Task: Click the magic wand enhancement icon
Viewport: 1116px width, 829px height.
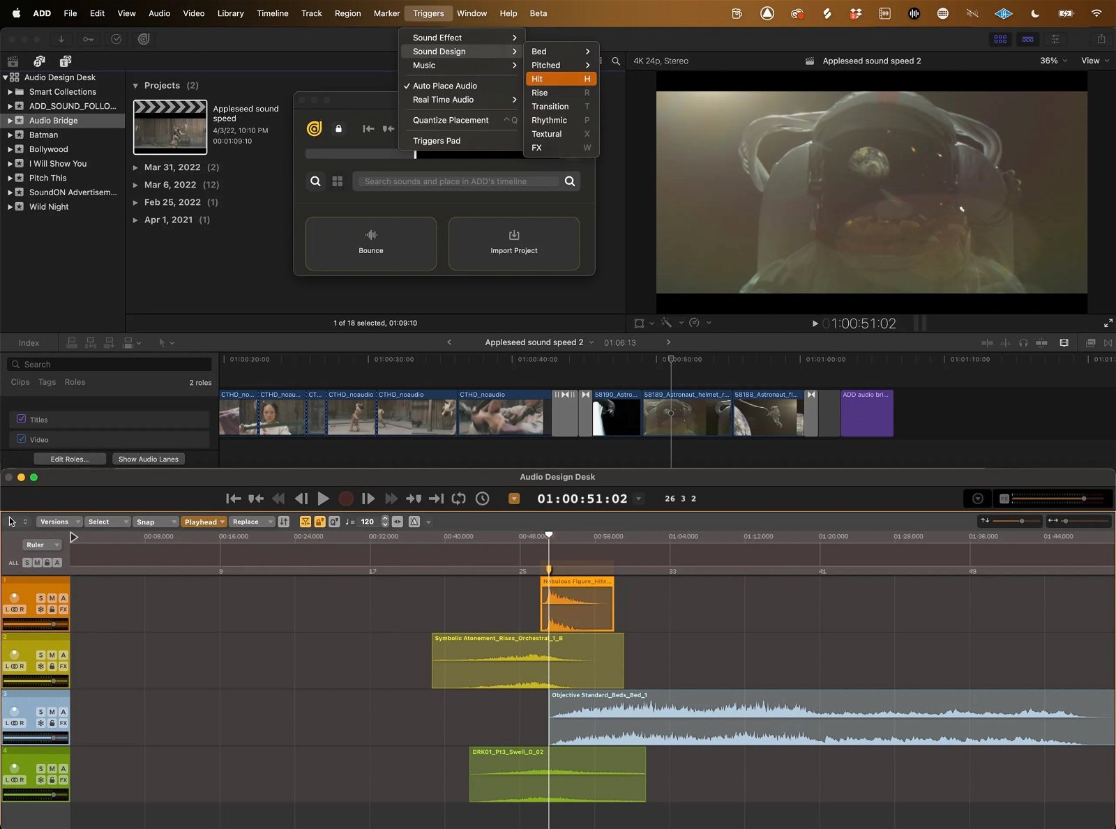Action: click(x=666, y=323)
